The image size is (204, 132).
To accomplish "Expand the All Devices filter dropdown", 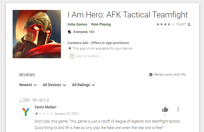I will (x=54, y=85).
